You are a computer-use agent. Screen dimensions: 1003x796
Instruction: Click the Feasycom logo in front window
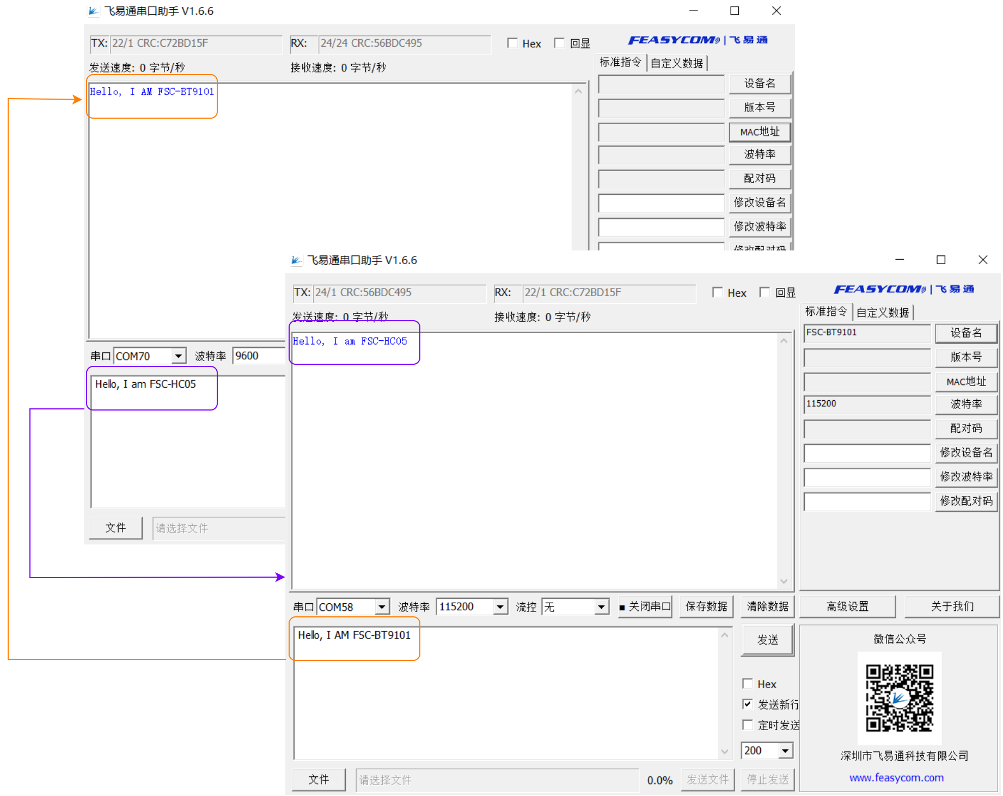point(903,289)
